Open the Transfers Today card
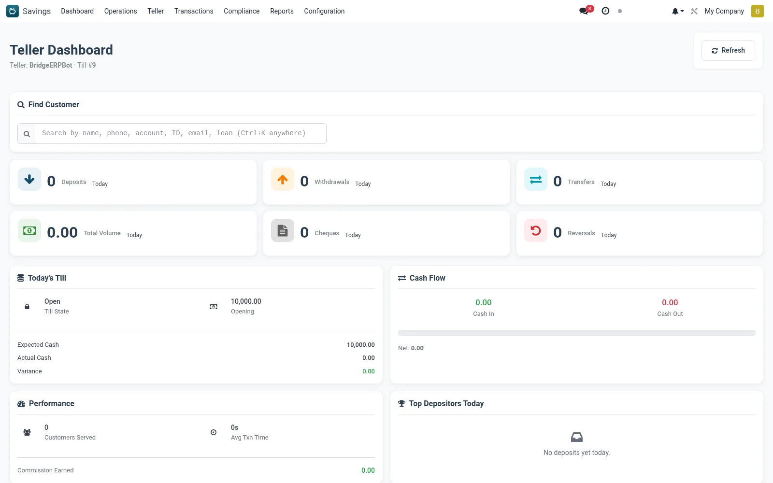 click(x=640, y=182)
